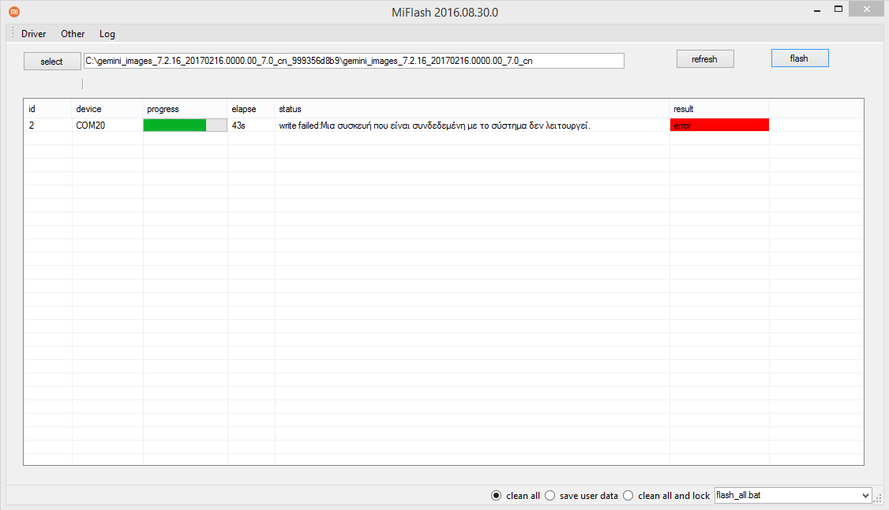Viewport: 889px width, 510px height.
Task: Click the id column header
Action: (x=47, y=109)
